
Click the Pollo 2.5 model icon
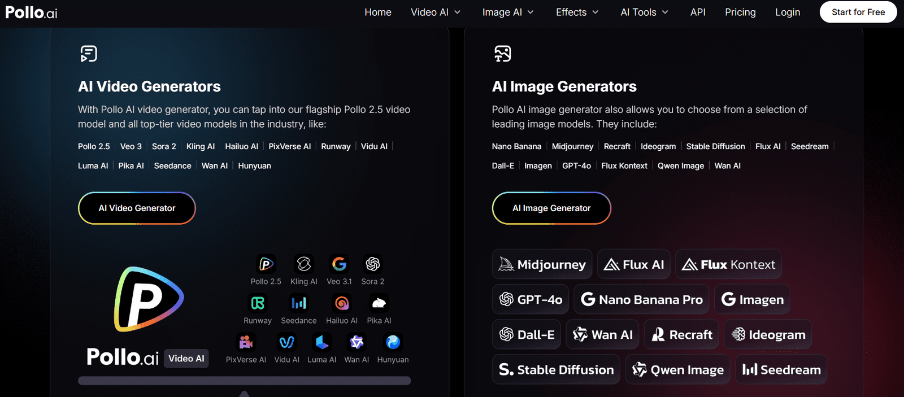pos(266,264)
